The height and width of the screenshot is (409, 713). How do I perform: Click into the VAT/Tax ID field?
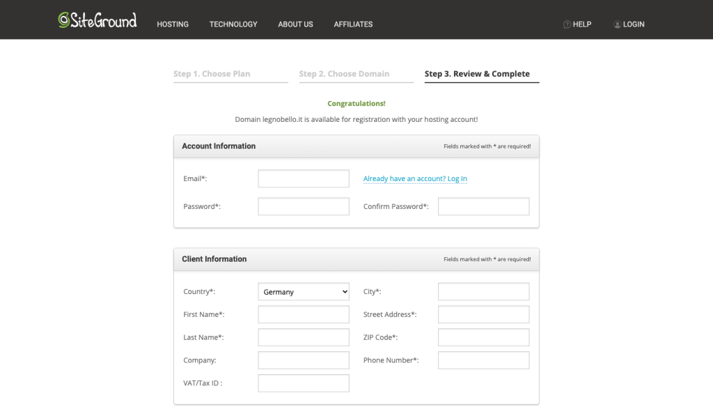(304, 383)
